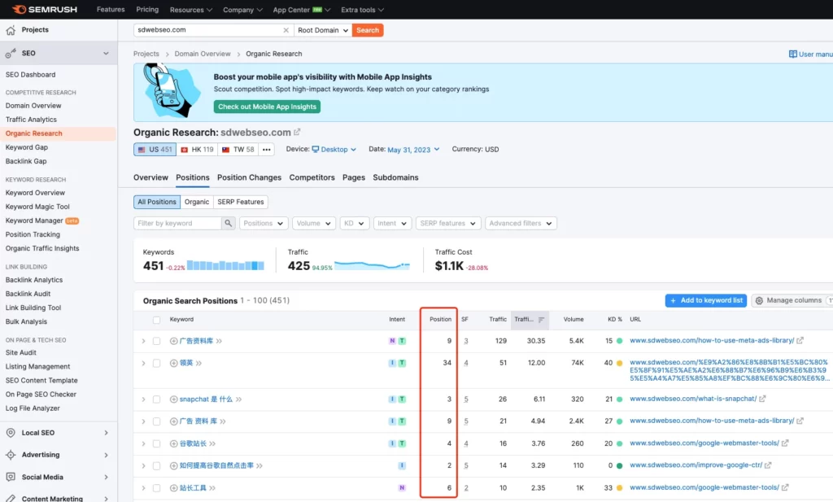The width and height of the screenshot is (833, 502).
Task: Toggle the select-all checkbox in table header
Action: point(156,320)
